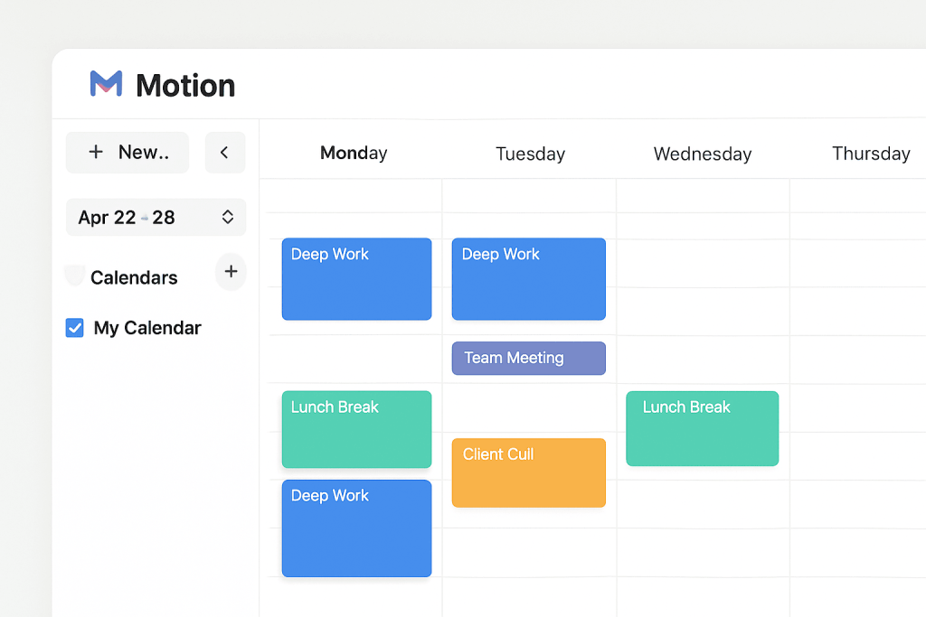Open the Apr 22 - 28 date range selector

156,217
